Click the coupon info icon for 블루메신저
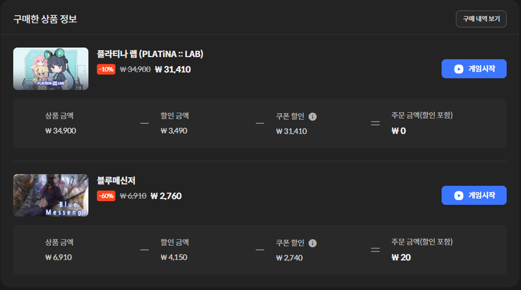521x290 pixels. (x=313, y=243)
